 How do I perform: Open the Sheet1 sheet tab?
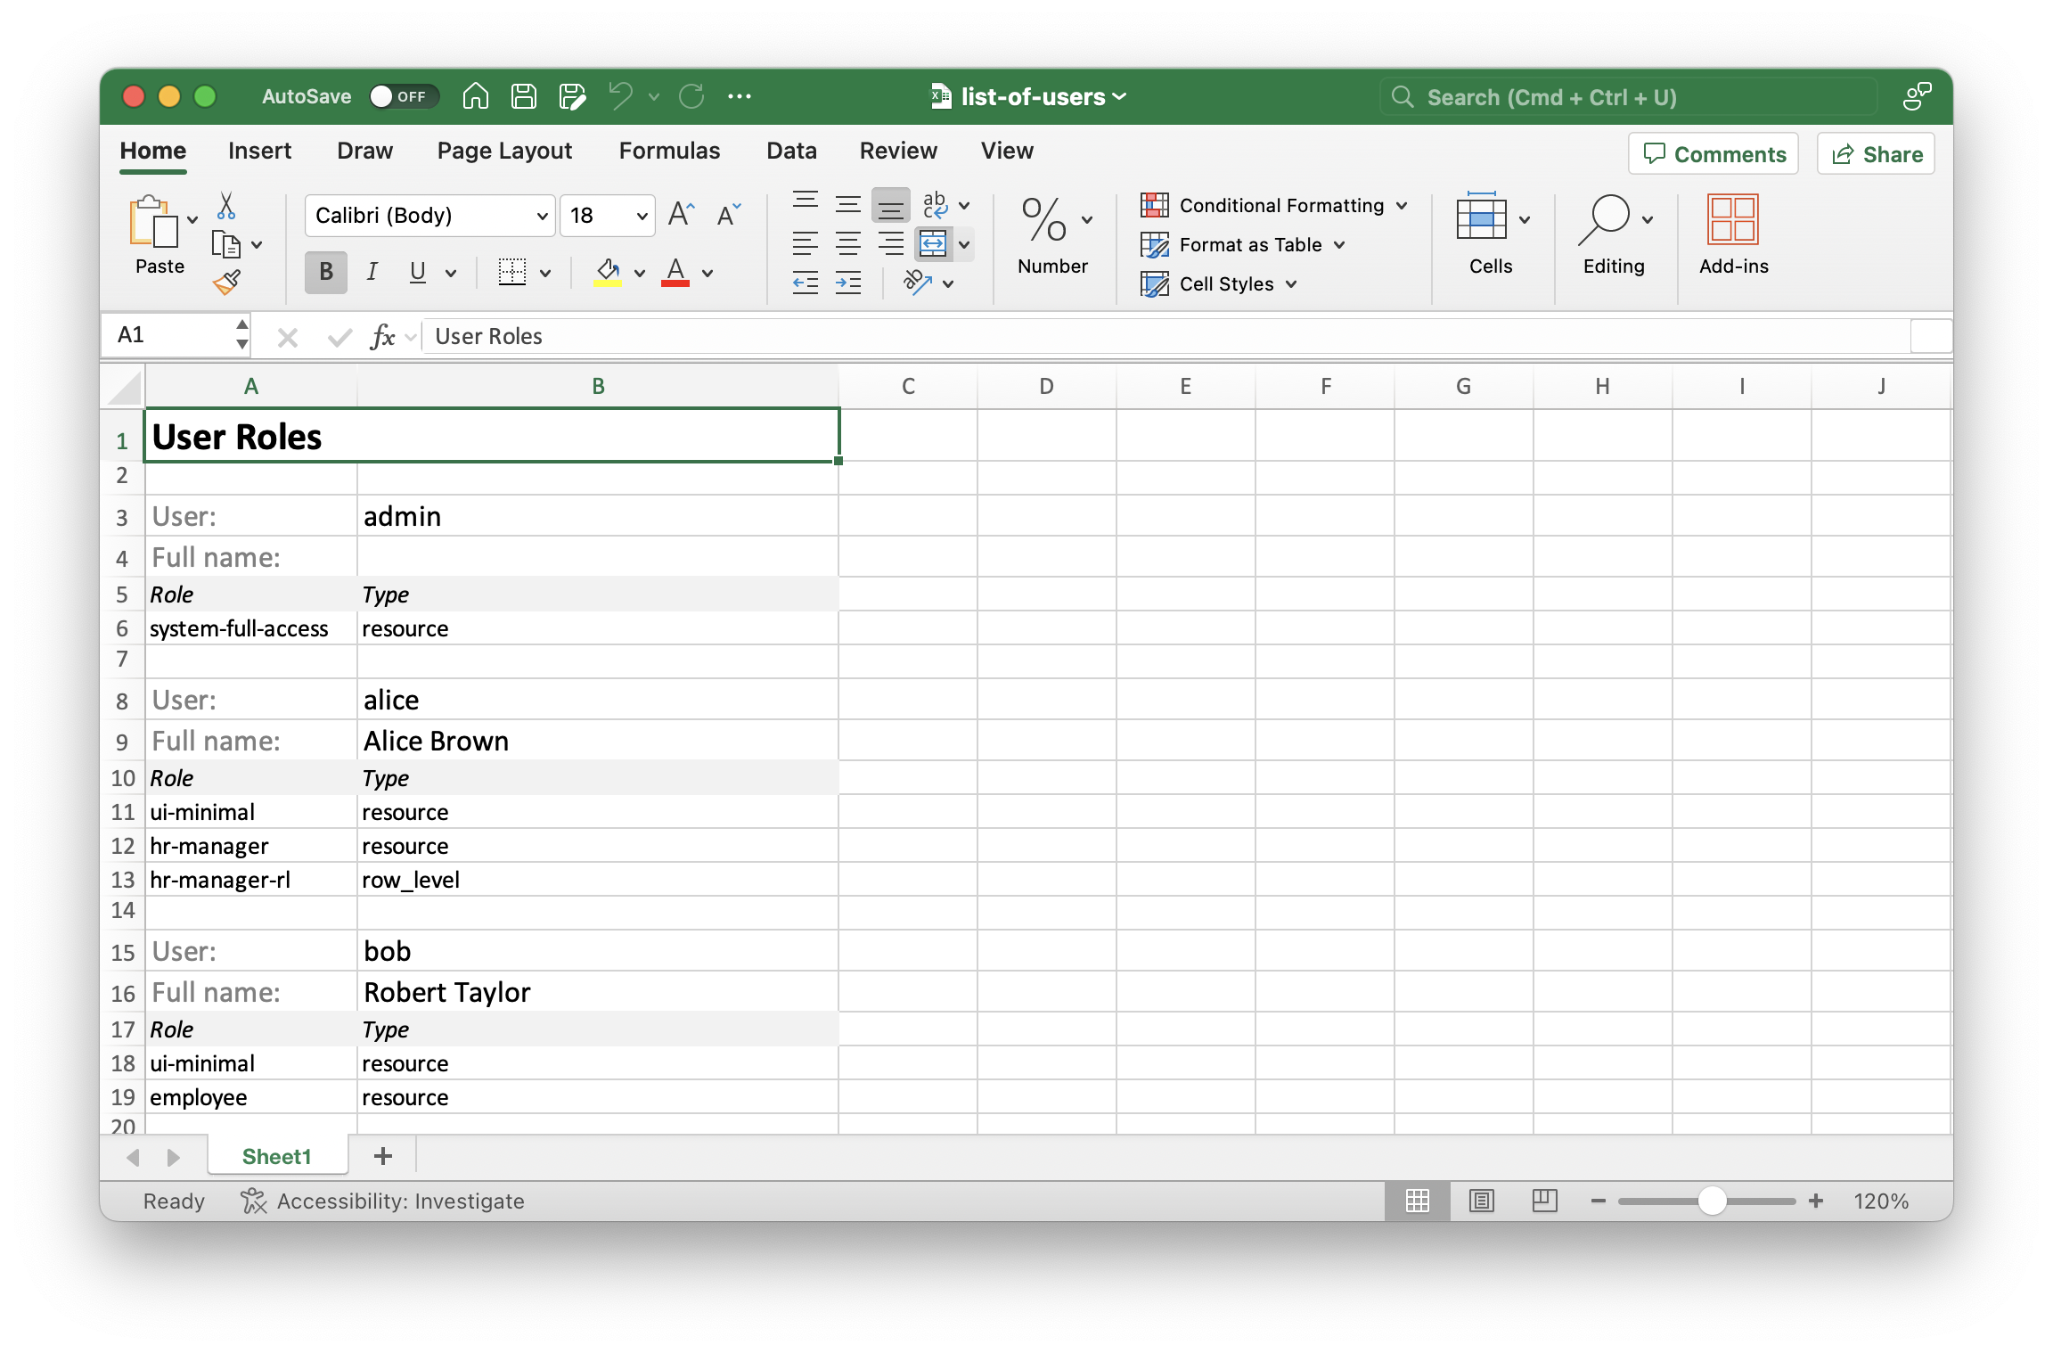276,1156
